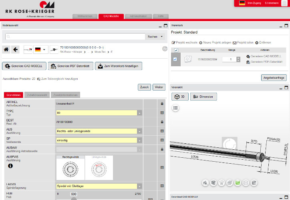This screenshot has width=290, height=200.
Task: Open the Willkommen main tab
Action: (x=85, y=16)
